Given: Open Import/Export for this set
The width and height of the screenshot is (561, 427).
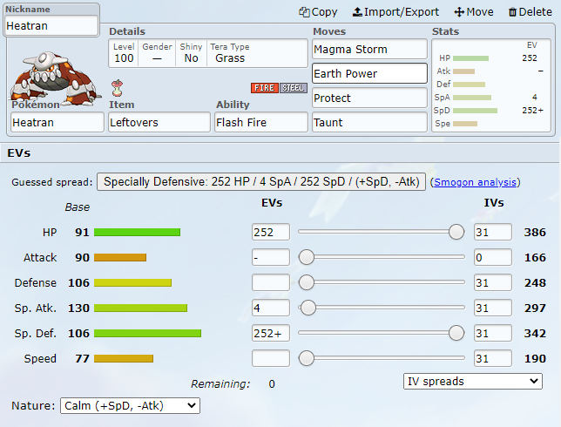Looking at the screenshot, I should tap(395, 12).
